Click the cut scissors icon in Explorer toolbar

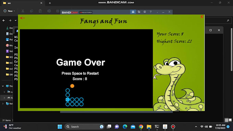[x=23, y=11]
